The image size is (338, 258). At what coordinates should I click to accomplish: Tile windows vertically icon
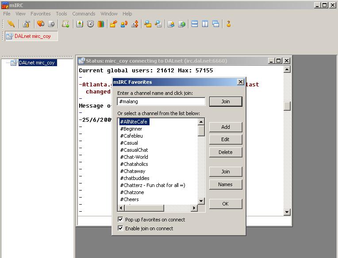pos(205,24)
